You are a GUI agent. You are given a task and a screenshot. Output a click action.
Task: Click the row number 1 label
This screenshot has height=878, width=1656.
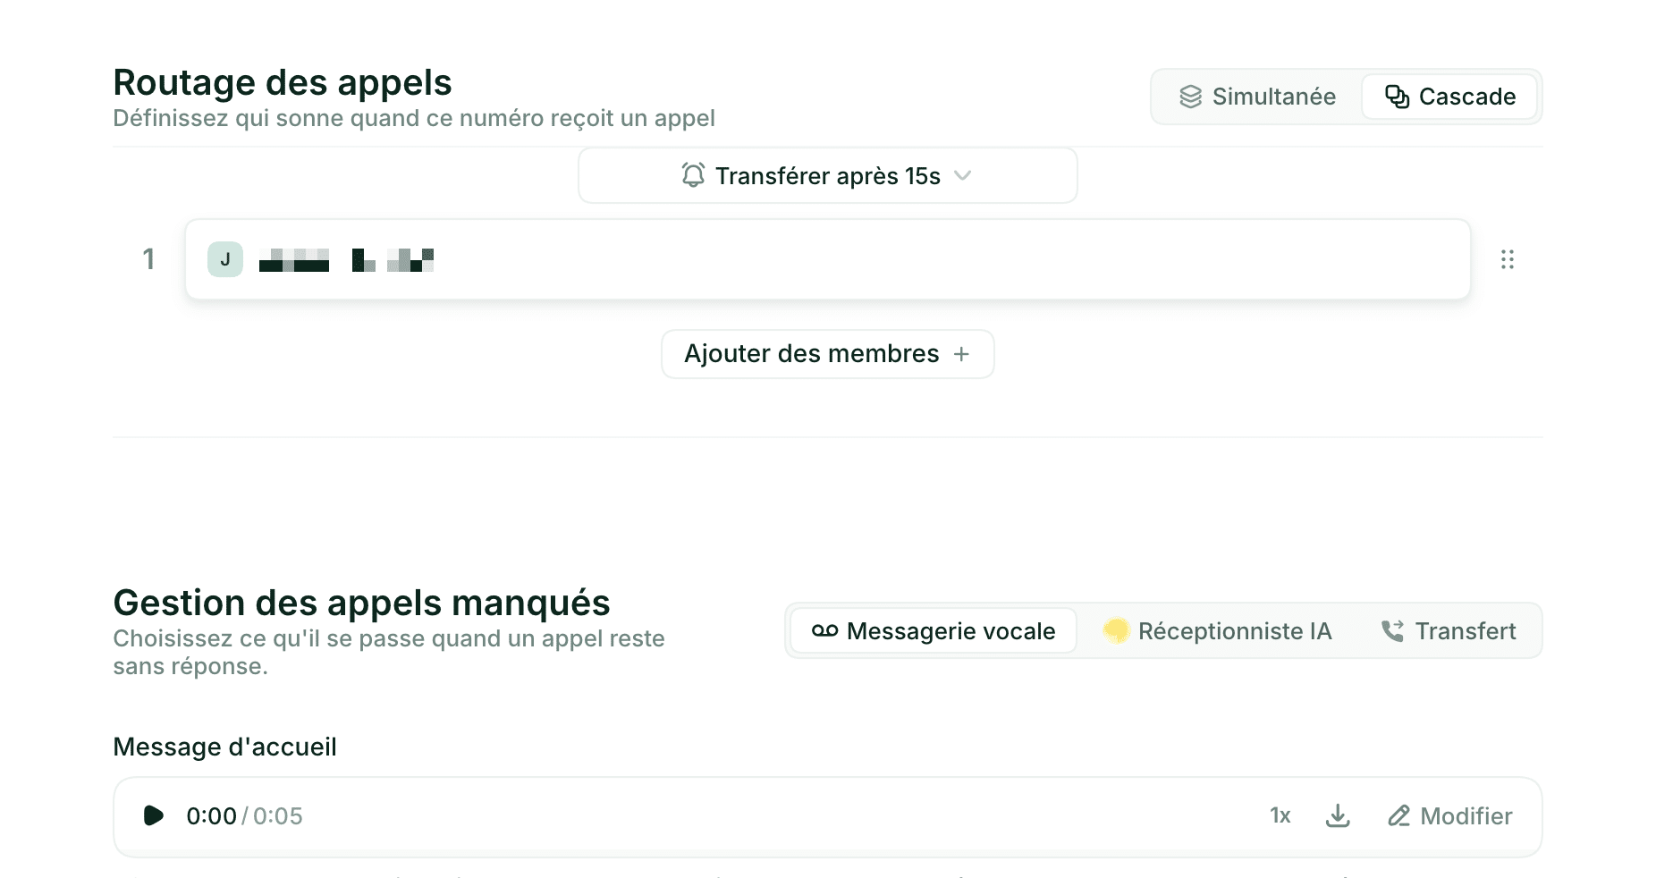(x=148, y=259)
